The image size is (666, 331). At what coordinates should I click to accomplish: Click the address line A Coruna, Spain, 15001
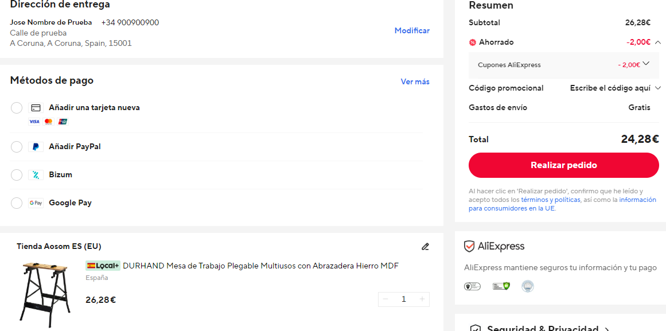pos(71,43)
